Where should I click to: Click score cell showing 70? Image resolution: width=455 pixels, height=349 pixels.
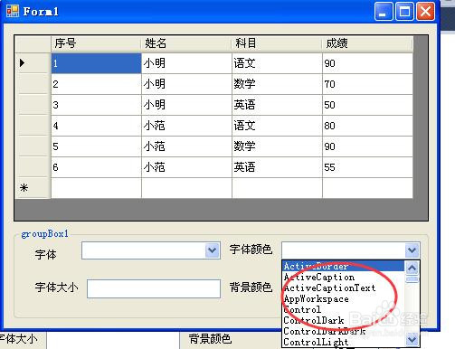(367, 84)
